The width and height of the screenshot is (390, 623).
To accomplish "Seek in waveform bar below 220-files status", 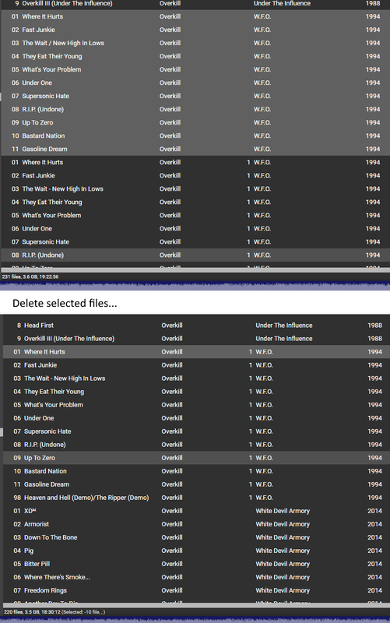I will click(x=195, y=620).
